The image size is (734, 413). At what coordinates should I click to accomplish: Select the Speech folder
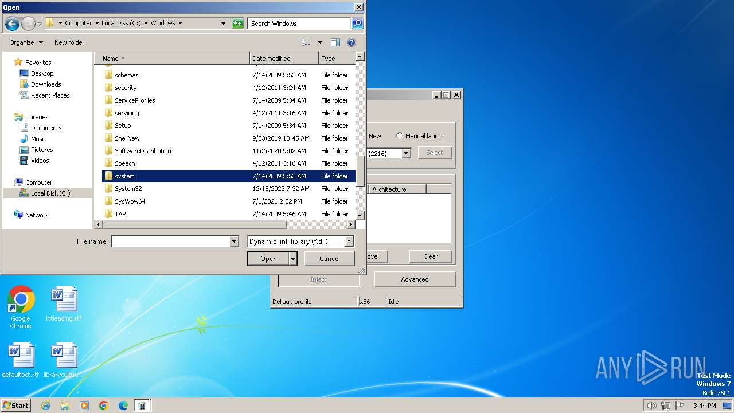tap(228, 163)
